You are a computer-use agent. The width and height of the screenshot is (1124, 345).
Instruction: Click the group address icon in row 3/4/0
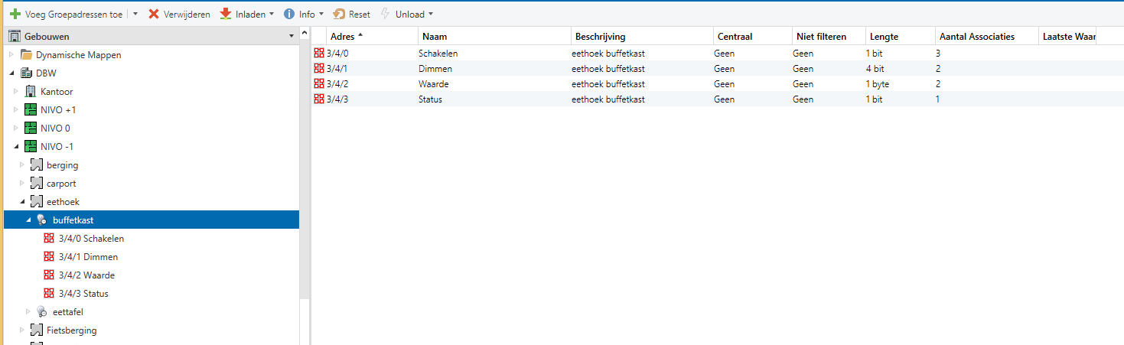(319, 54)
